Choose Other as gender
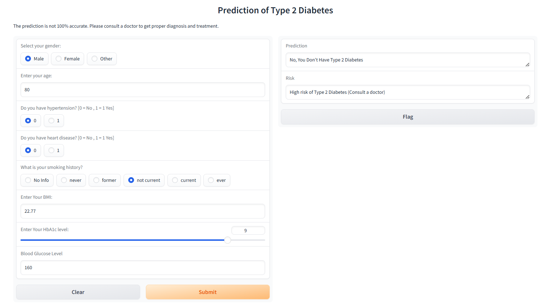540x308 pixels. tap(95, 59)
